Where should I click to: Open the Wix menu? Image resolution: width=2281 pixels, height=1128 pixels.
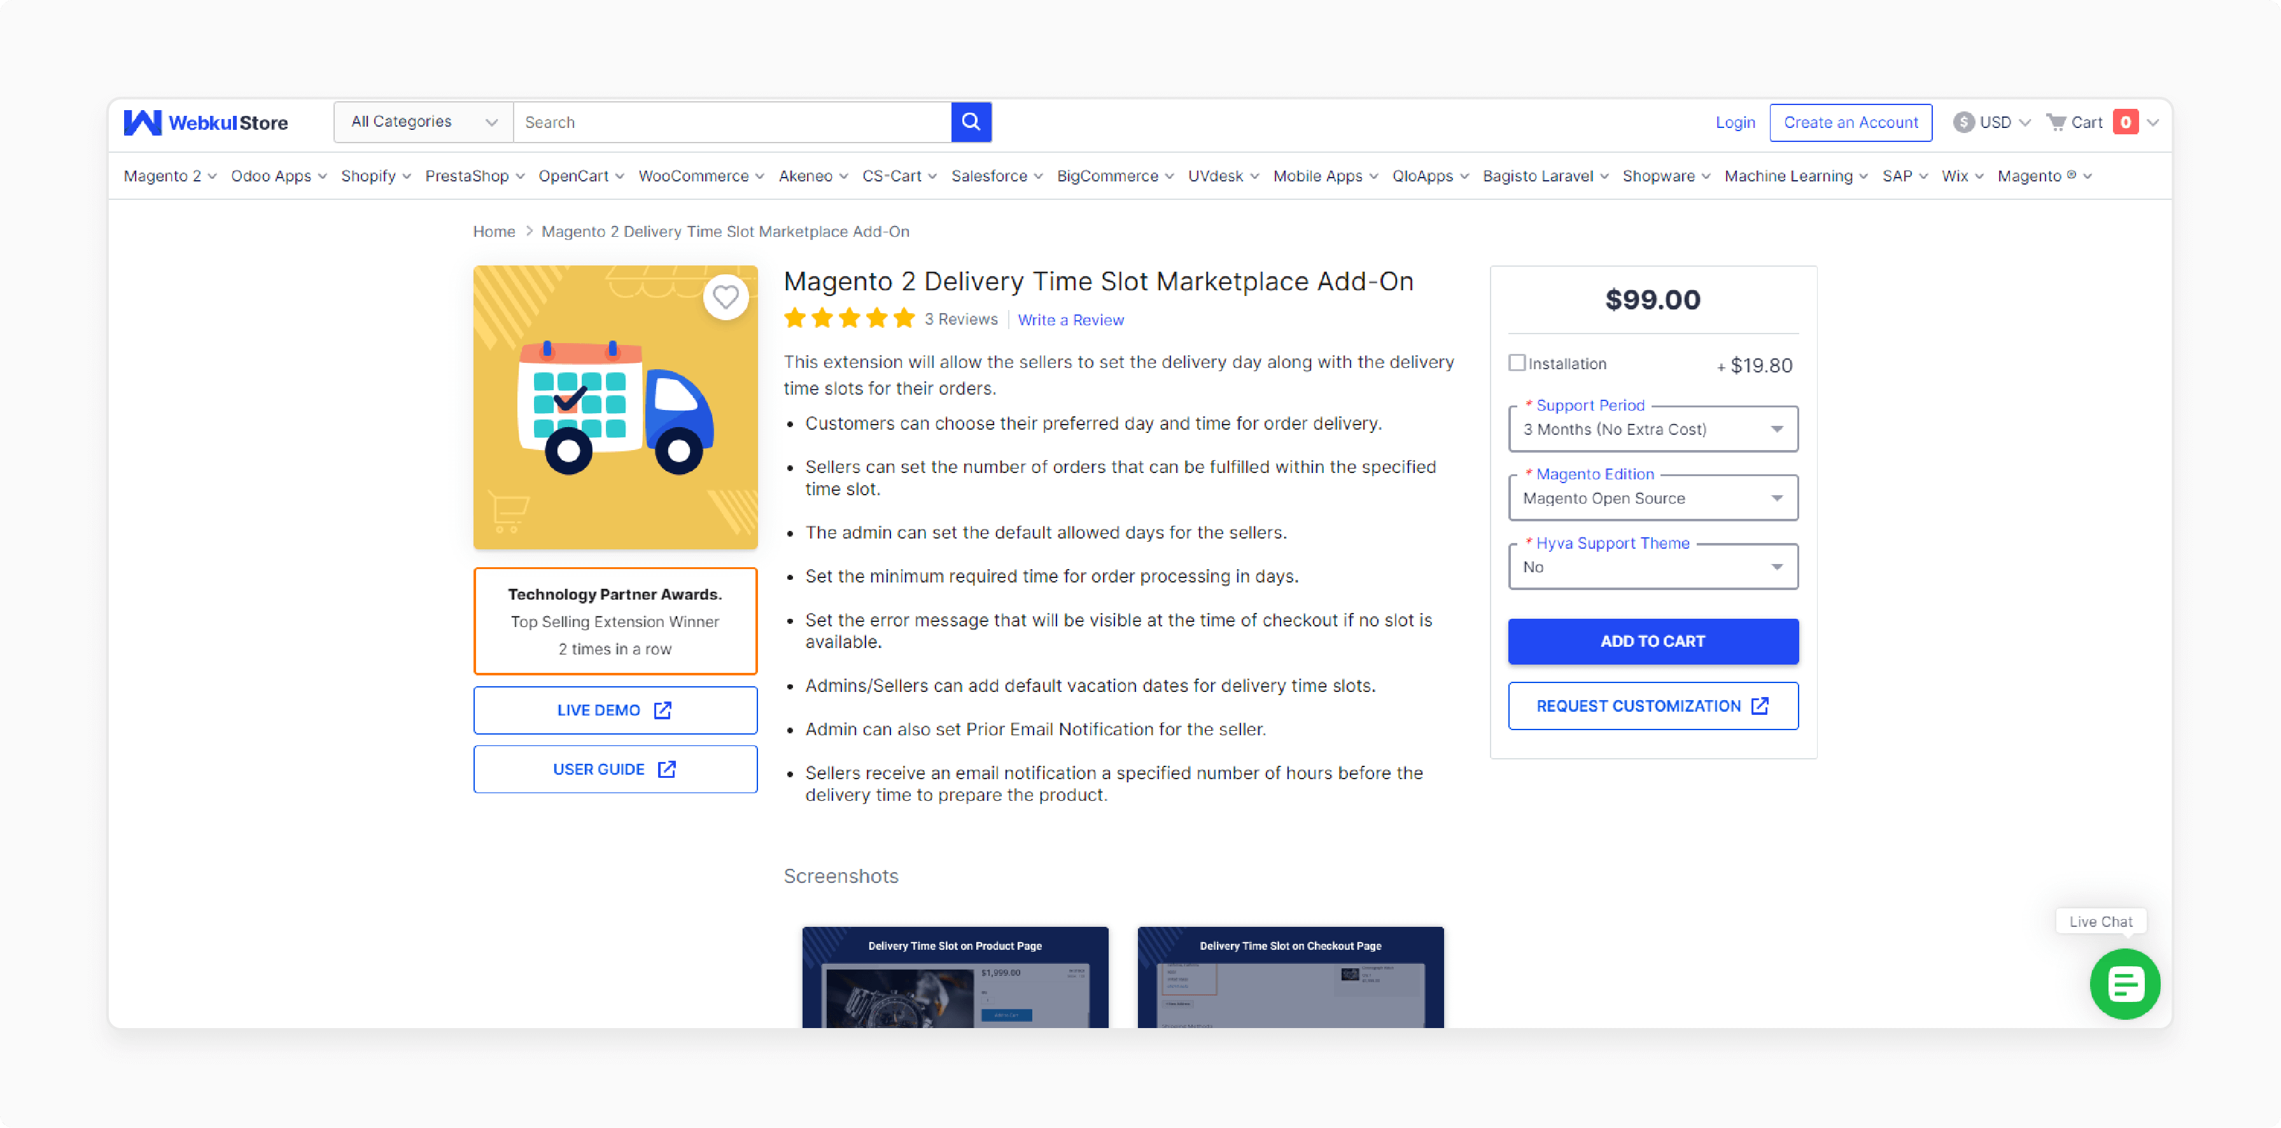[1962, 176]
